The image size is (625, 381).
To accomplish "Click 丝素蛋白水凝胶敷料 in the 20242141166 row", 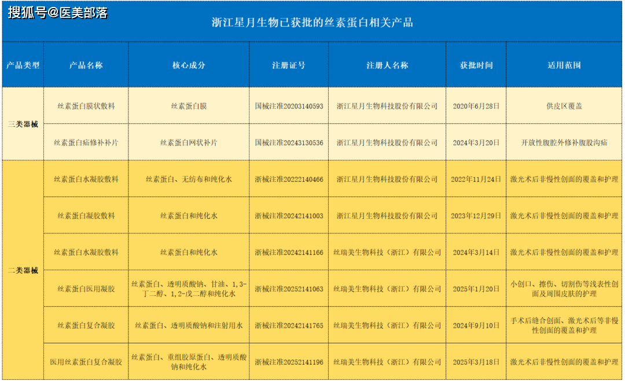I will (86, 252).
